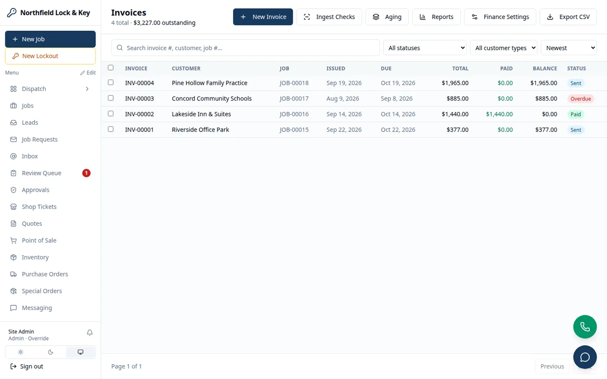Viewport: 607px width, 379px height.
Task: Click the search invoices field
Action: click(245, 48)
